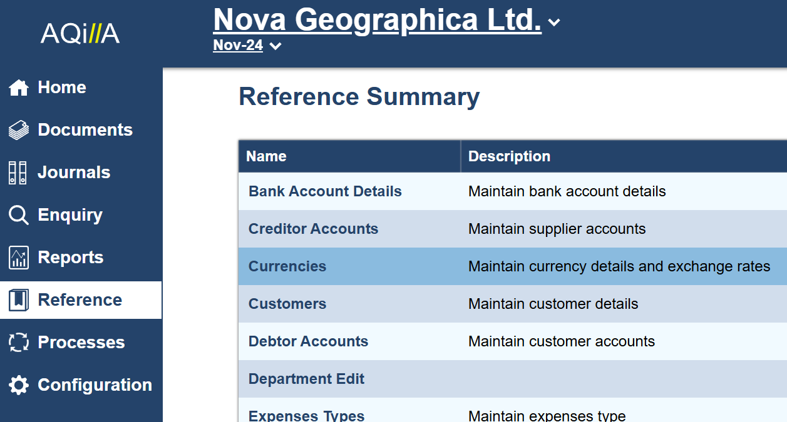Click the Reference book icon
The image size is (787, 422).
coord(19,300)
